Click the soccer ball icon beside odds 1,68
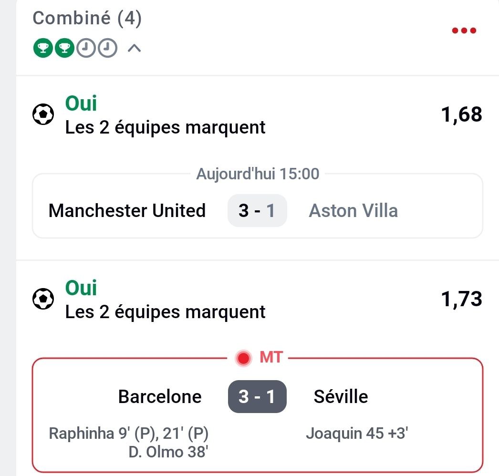The image size is (499, 476). point(43,114)
